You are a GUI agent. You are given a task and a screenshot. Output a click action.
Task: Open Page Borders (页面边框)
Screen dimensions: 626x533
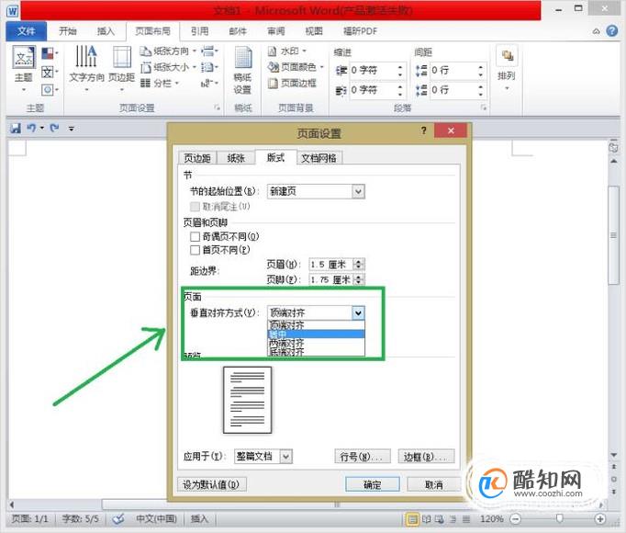coord(292,84)
